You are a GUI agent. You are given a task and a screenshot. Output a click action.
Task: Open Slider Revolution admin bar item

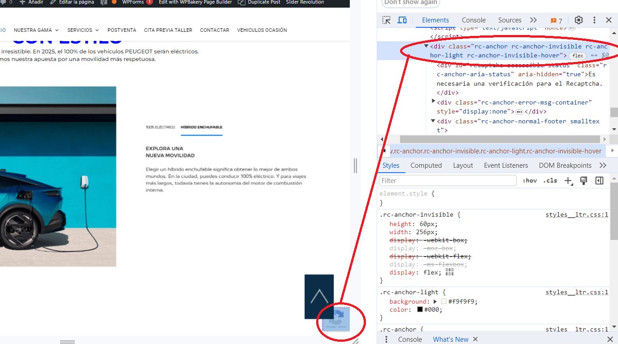coord(305,2)
